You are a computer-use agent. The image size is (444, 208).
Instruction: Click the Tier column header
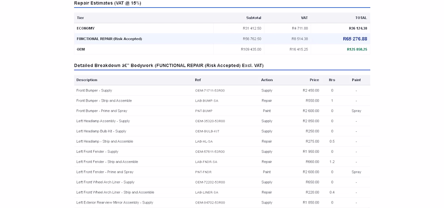80,18
